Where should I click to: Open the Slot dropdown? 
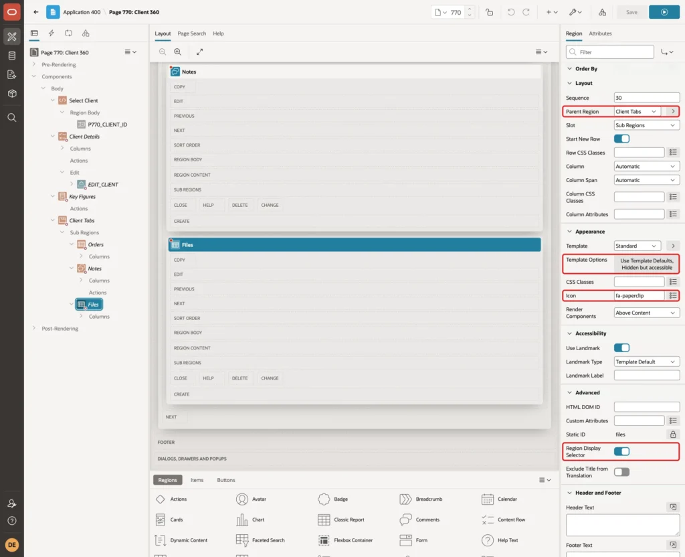click(x=647, y=125)
